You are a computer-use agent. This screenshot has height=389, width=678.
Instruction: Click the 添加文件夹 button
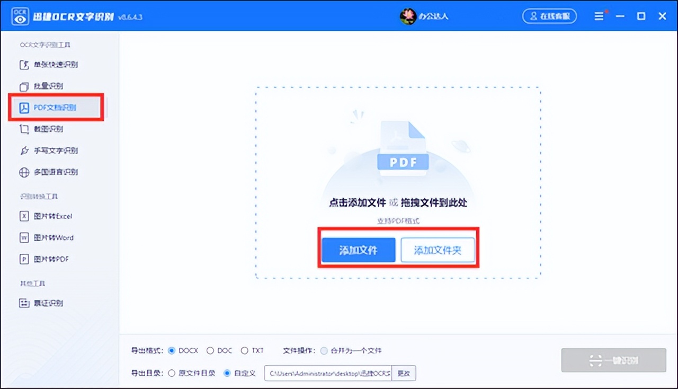(x=438, y=250)
